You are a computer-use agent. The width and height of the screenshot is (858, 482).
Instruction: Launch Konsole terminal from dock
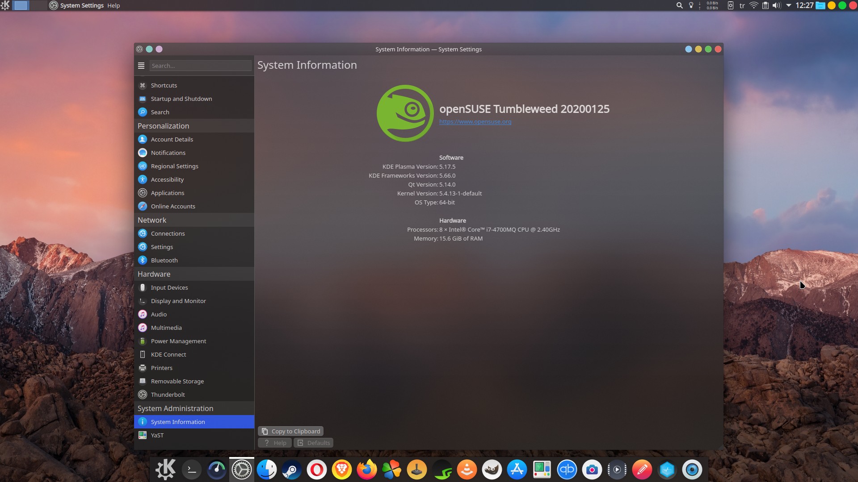[x=192, y=470]
